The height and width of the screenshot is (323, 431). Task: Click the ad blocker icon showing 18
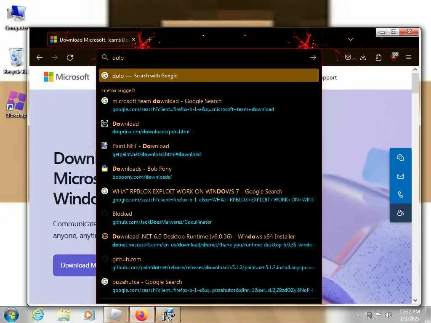coord(394,57)
